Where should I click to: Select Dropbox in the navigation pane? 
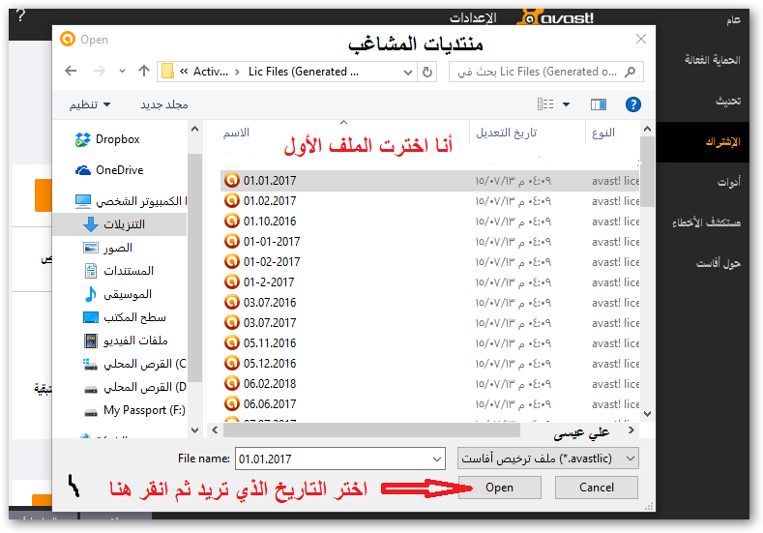pyautogui.click(x=117, y=139)
